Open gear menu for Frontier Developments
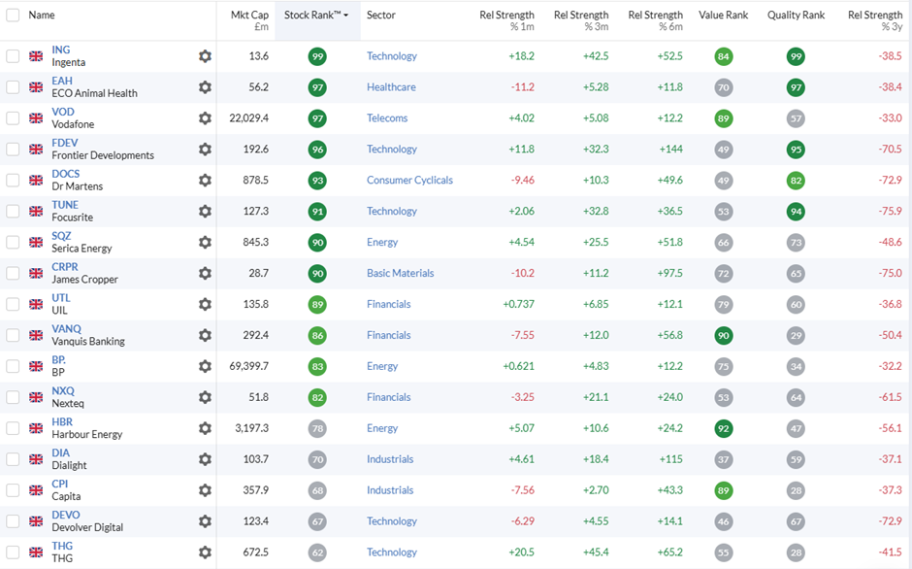 [x=205, y=150]
